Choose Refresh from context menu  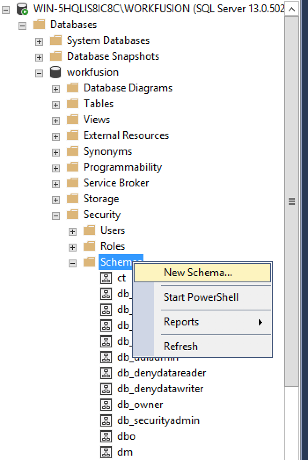coord(202,347)
